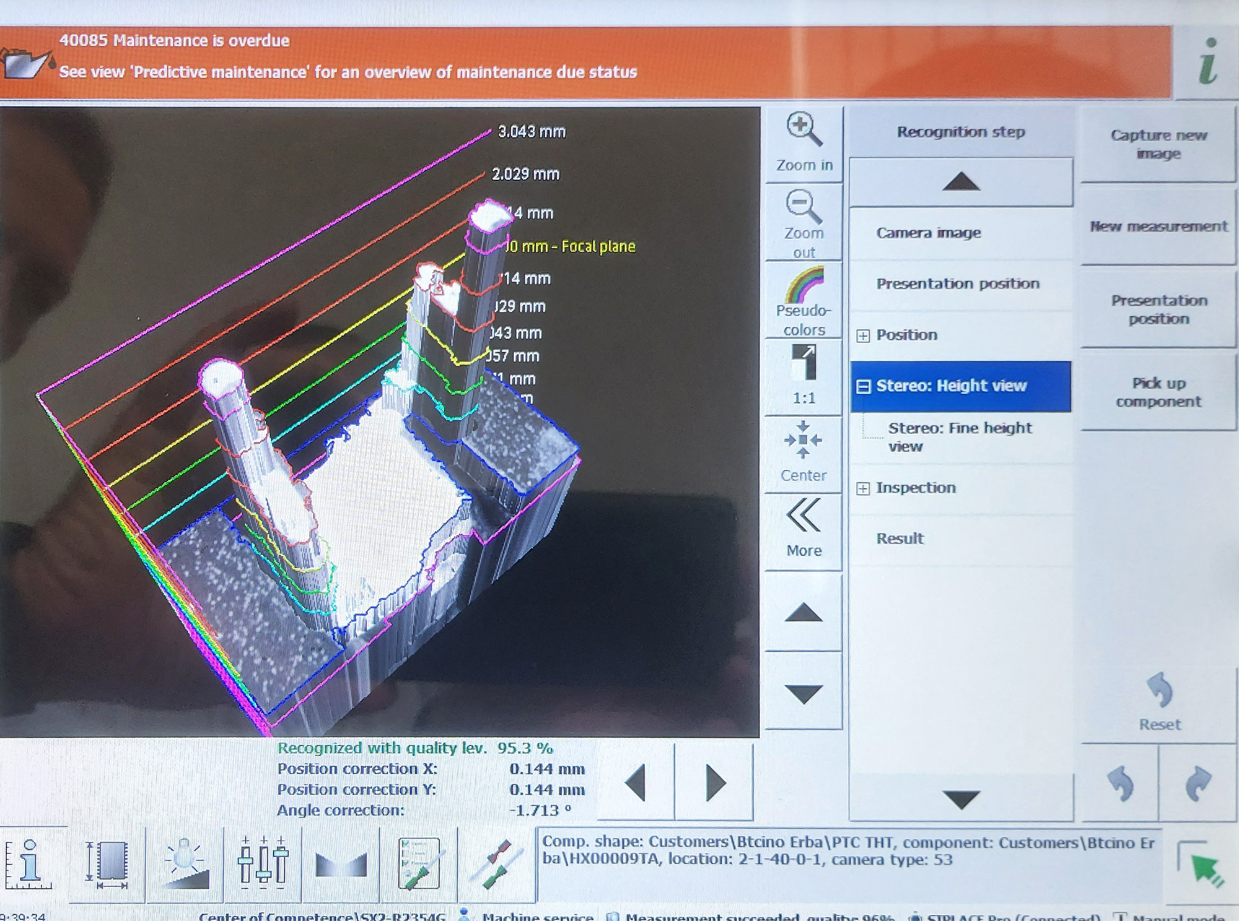This screenshot has width=1239, height=921.
Task: Click the info ruler icon at bottom left
Action: tap(29, 864)
